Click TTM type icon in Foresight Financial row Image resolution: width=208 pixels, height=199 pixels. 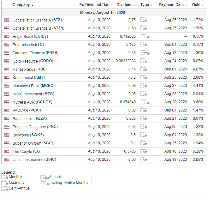click(x=145, y=52)
